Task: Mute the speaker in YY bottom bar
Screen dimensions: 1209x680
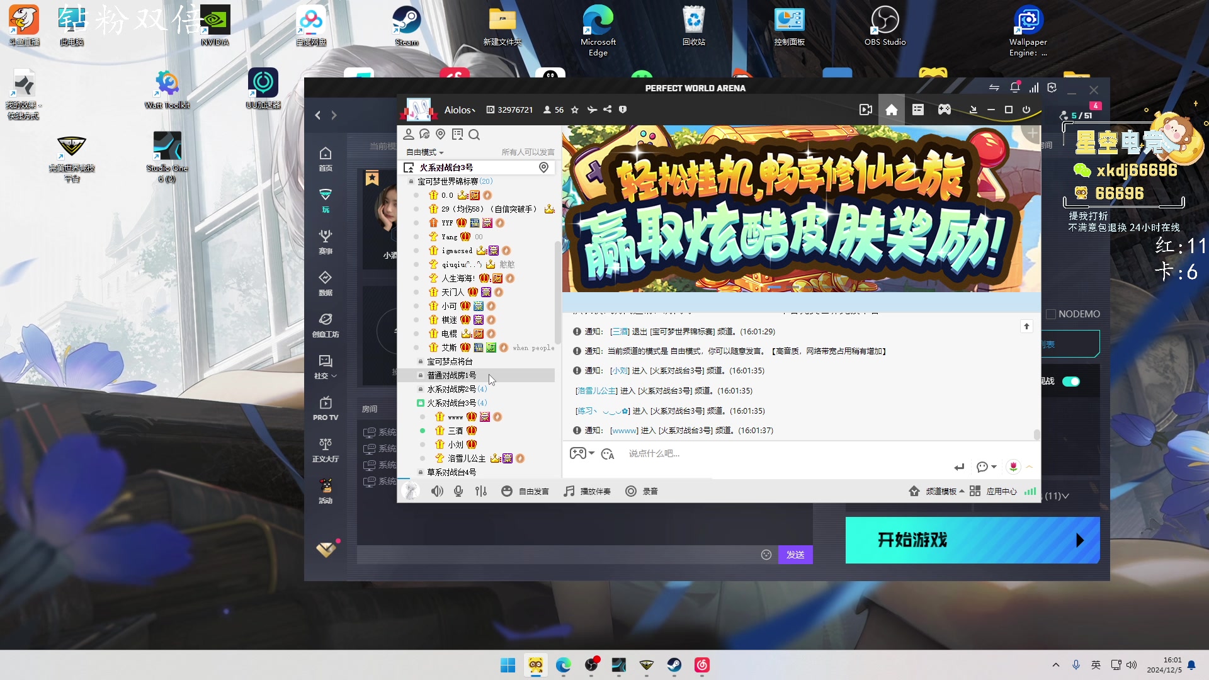Action: point(437,491)
